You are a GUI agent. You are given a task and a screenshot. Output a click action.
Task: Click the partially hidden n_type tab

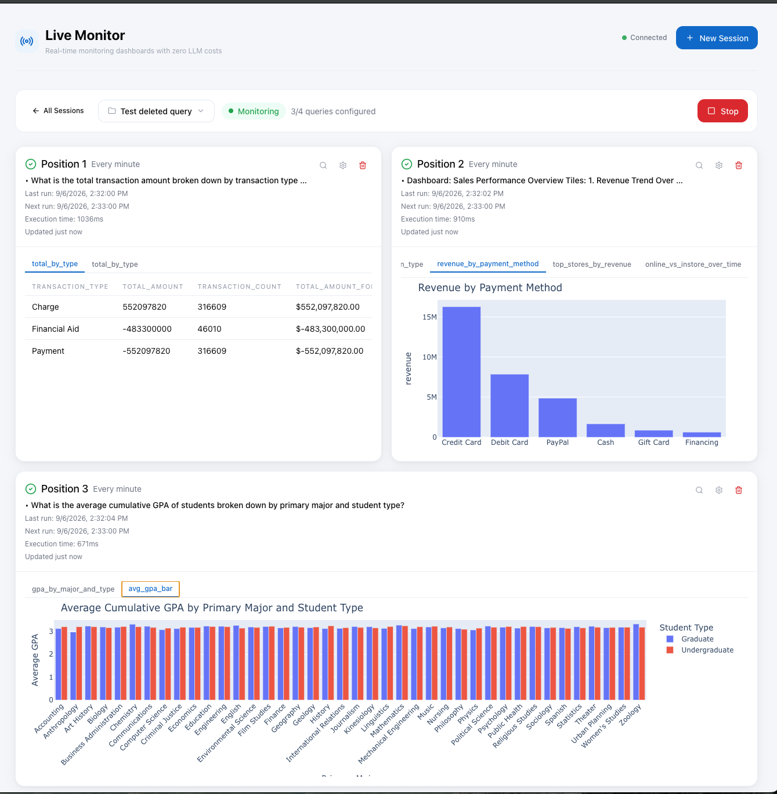[x=413, y=264]
